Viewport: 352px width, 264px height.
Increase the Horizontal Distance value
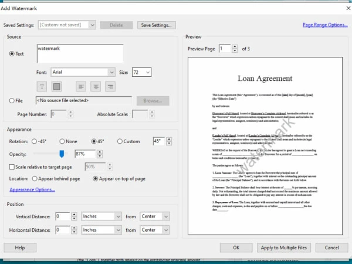pos(74,228)
